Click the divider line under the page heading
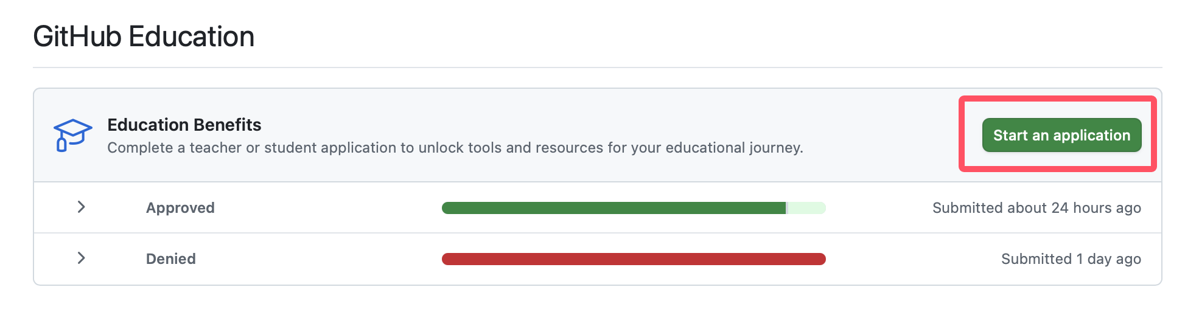The height and width of the screenshot is (315, 1199). pos(597,67)
